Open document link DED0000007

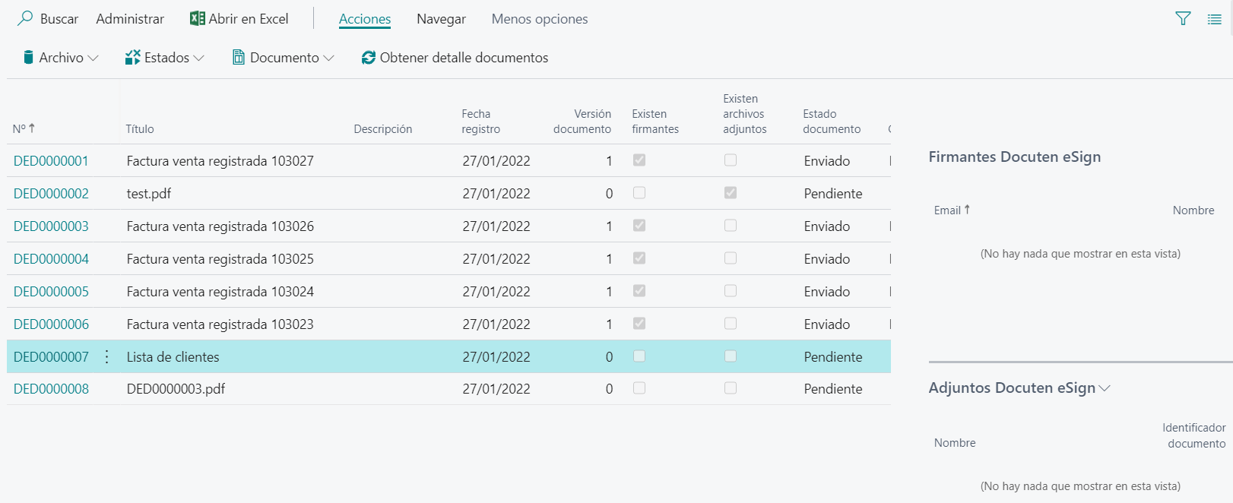[51, 357]
